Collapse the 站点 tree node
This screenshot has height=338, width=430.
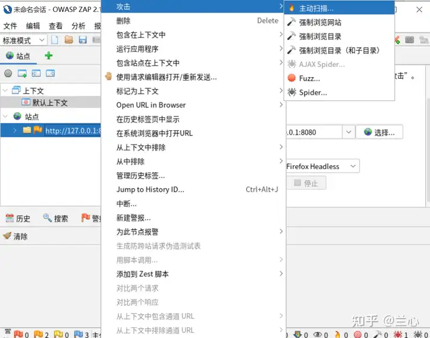[5, 116]
